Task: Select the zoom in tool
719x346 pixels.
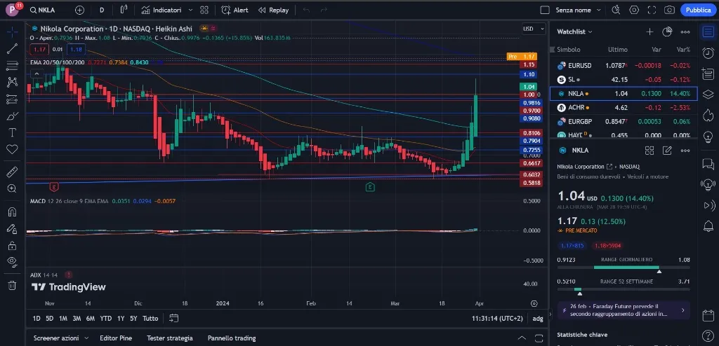Action: pyautogui.click(x=13, y=188)
